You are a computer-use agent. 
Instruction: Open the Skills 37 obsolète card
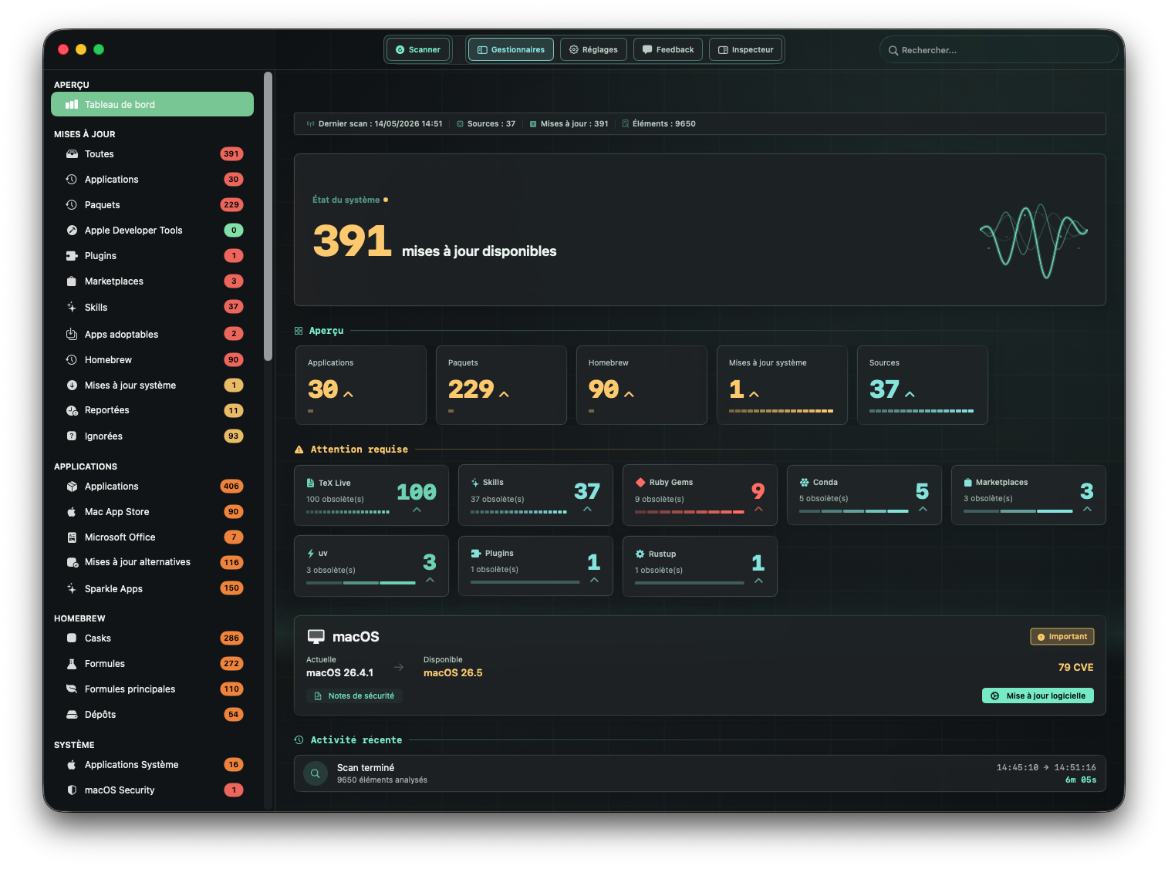tap(535, 495)
